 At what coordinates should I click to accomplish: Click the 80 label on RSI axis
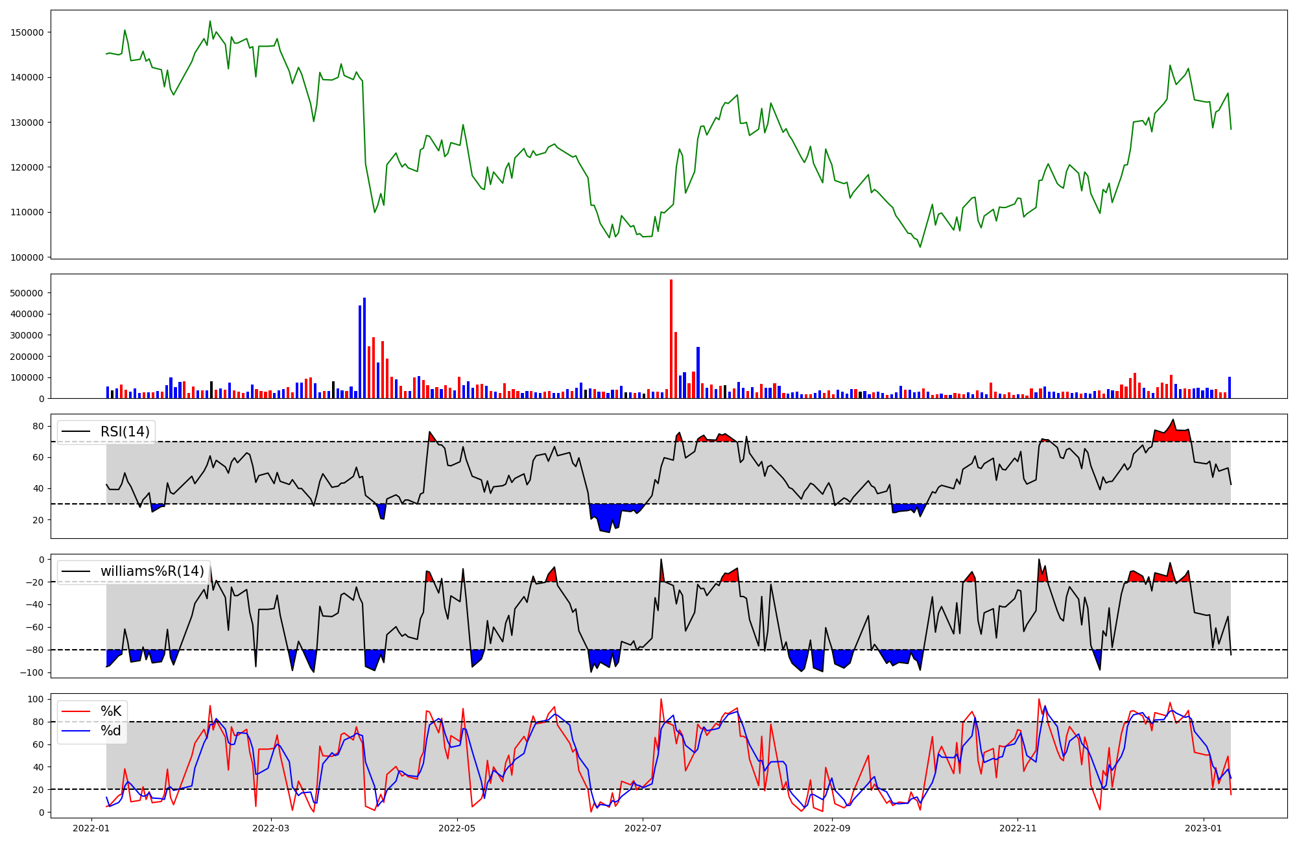pyautogui.click(x=38, y=426)
